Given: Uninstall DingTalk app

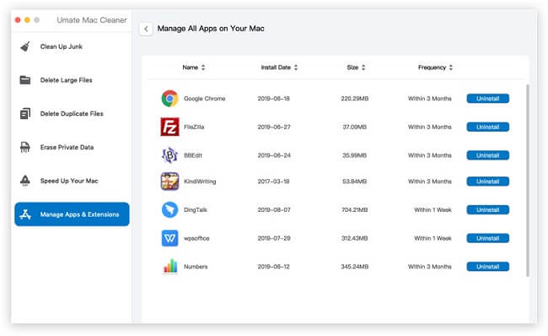Looking at the screenshot, I should pyautogui.click(x=487, y=209).
